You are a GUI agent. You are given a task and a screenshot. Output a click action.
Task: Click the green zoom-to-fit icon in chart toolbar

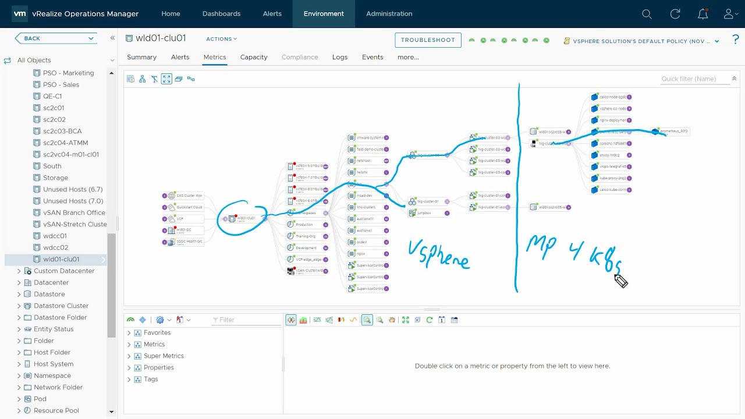click(x=406, y=320)
